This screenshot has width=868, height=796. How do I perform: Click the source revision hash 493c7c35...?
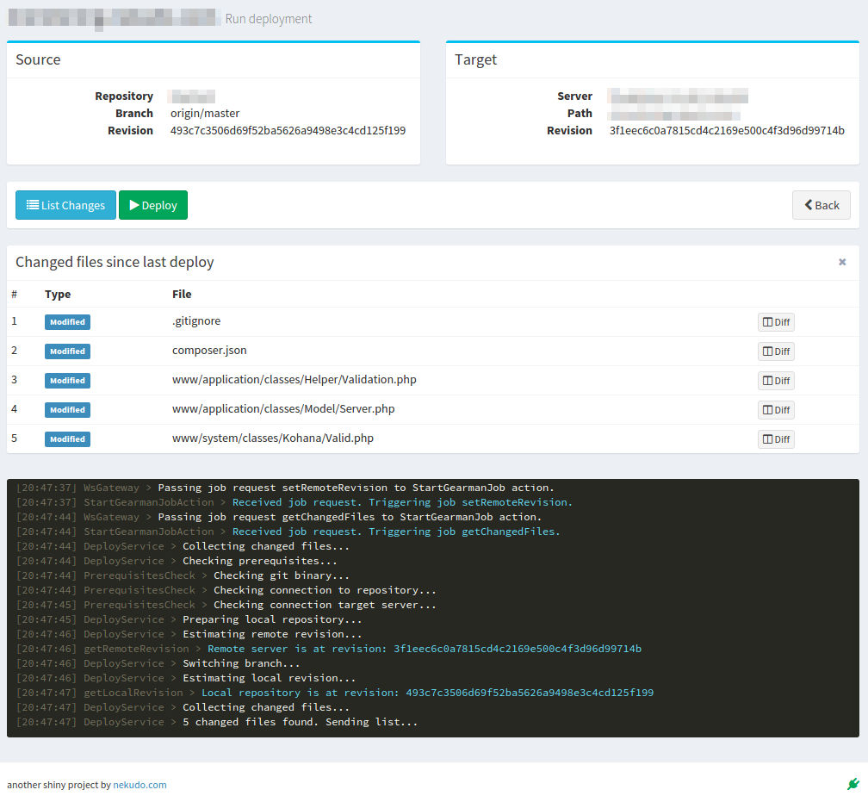[288, 130]
